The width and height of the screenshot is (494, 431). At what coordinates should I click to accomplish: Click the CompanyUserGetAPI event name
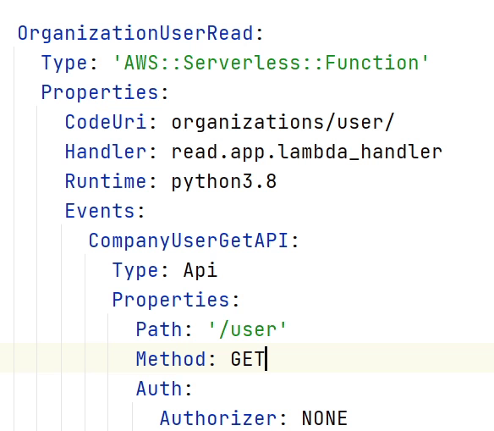(x=189, y=240)
